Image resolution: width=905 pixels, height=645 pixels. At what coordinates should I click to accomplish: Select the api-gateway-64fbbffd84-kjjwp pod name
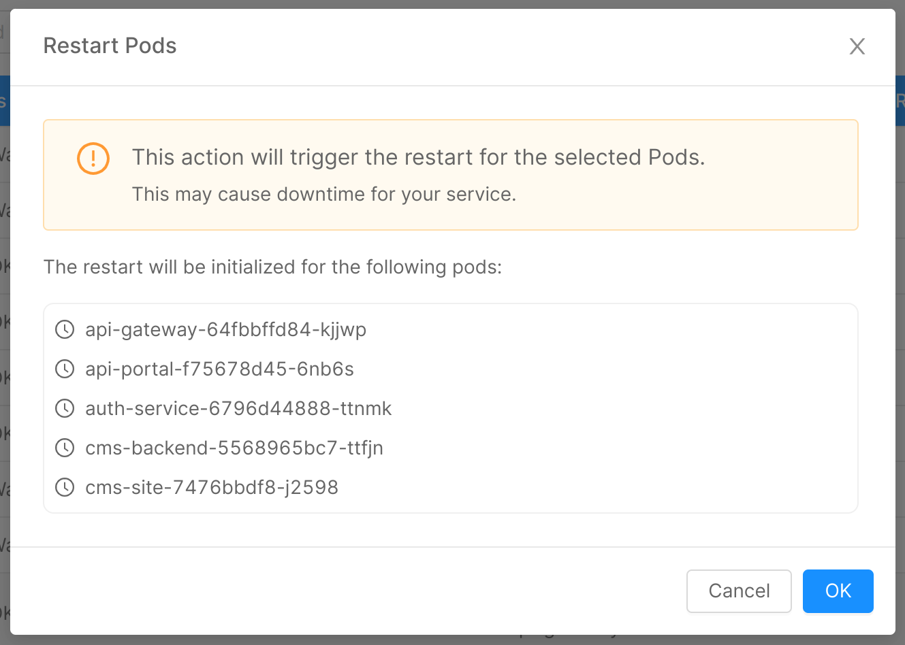[225, 330]
